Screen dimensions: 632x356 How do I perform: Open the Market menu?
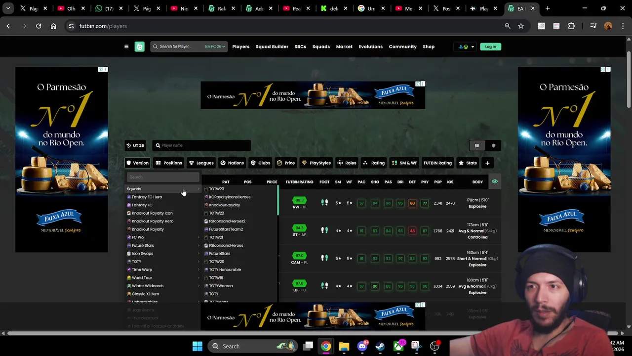(x=344, y=46)
